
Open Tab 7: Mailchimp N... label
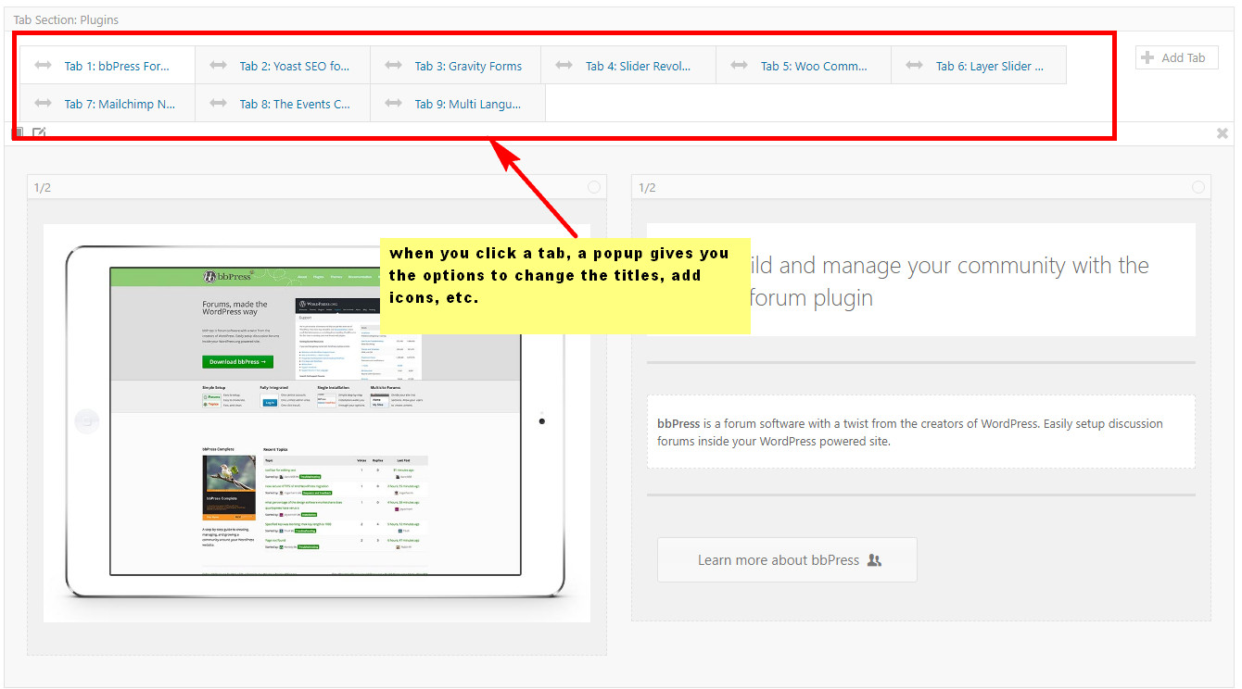[x=120, y=104]
